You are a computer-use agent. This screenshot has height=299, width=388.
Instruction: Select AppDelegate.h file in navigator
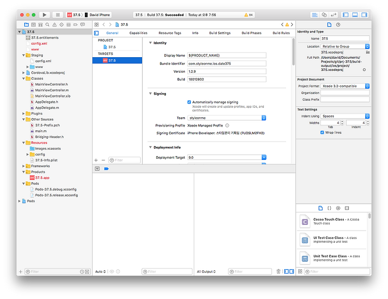(46, 102)
